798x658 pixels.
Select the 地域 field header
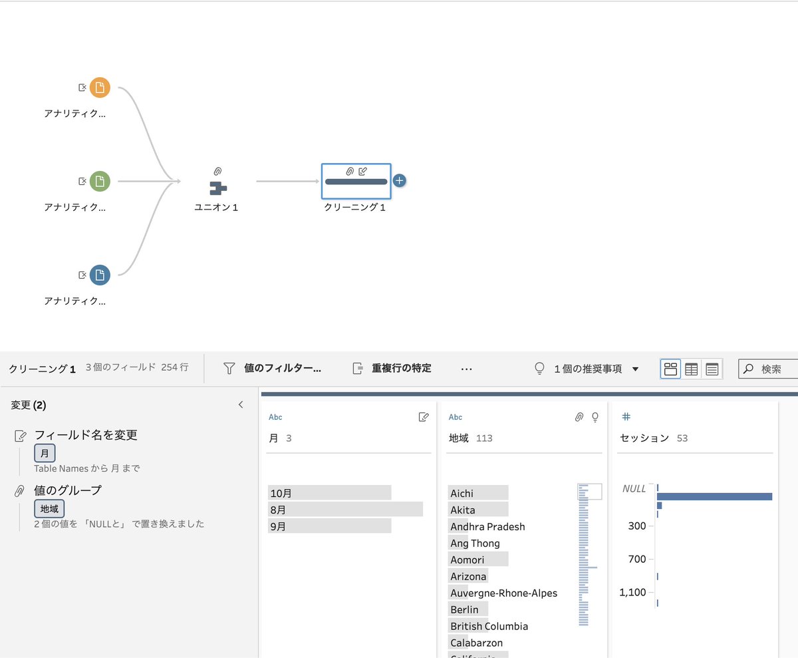459,438
